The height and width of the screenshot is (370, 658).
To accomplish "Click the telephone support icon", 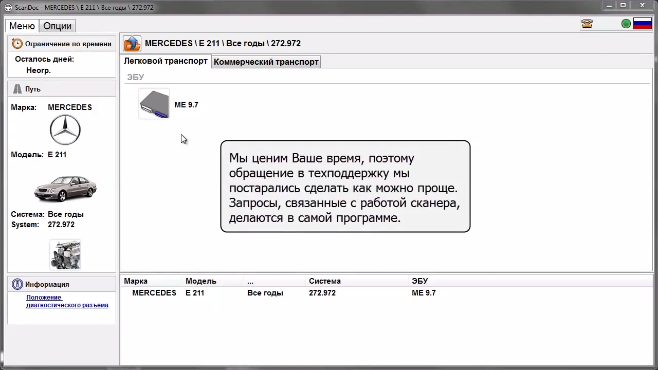I will 587,24.
